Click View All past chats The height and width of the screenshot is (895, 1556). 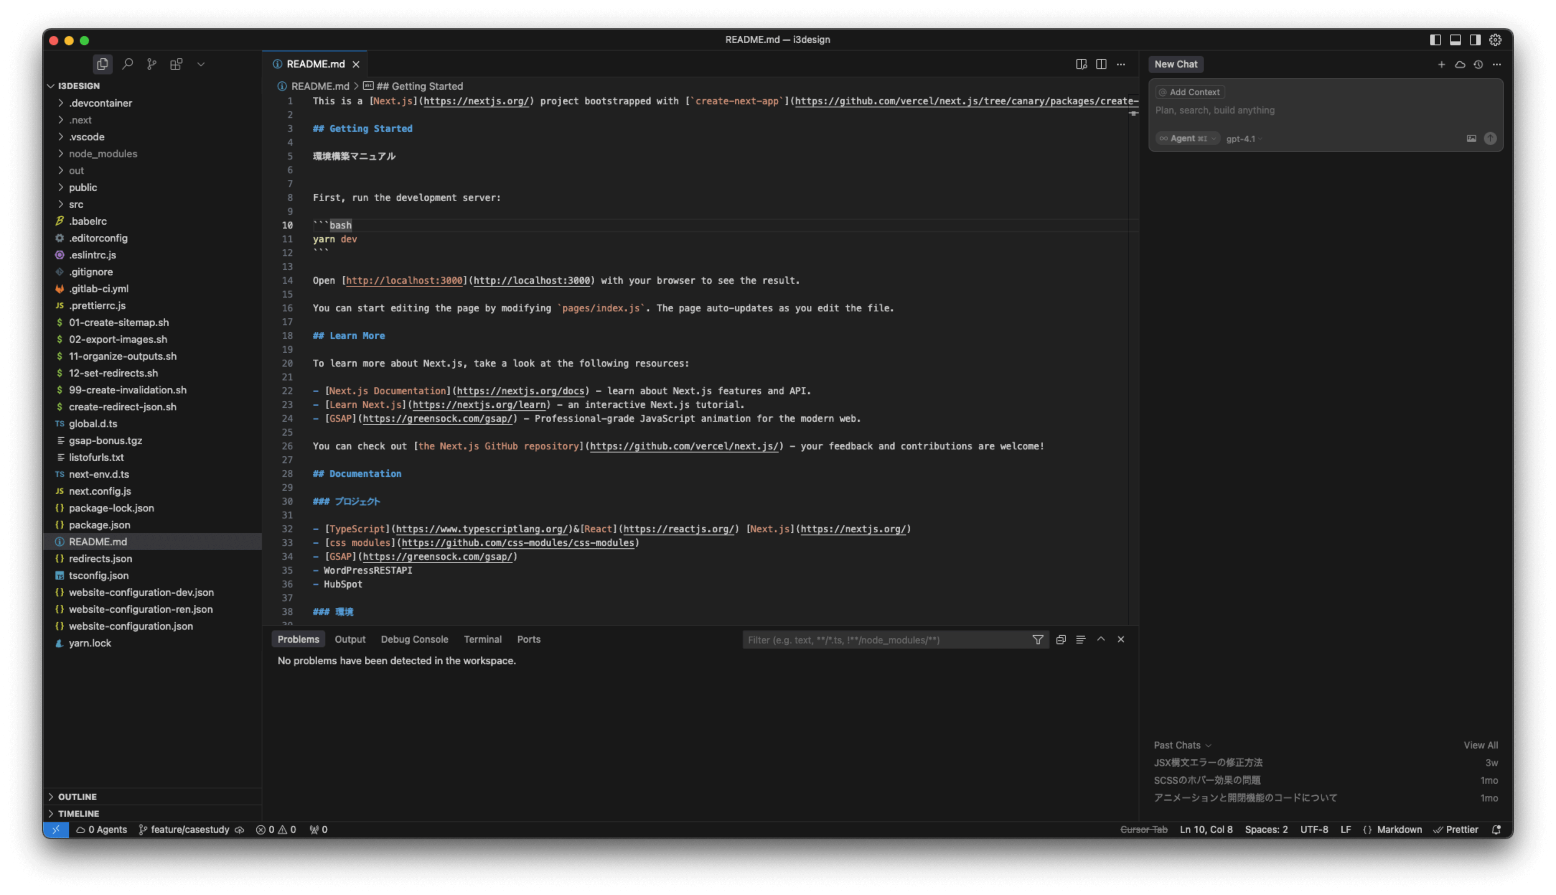click(x=1480, y=745)
